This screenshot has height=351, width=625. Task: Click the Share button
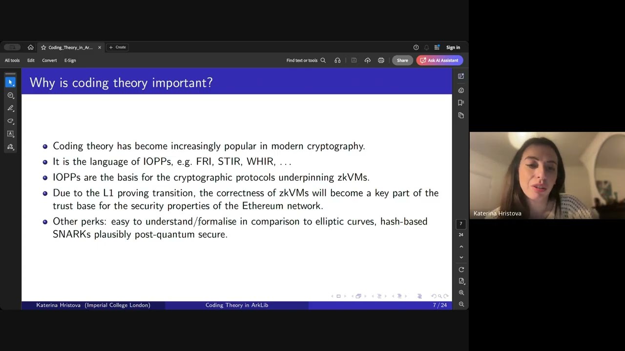pos(402,60)
